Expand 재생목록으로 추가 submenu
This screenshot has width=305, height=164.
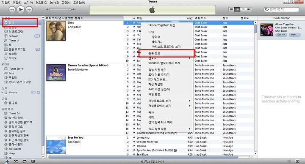click(167, 101)
